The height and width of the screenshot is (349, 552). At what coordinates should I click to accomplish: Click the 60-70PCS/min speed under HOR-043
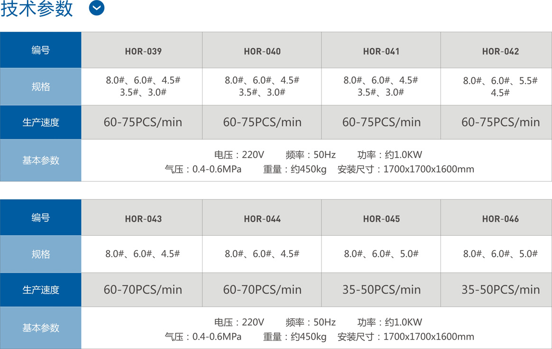click(143, 290)
